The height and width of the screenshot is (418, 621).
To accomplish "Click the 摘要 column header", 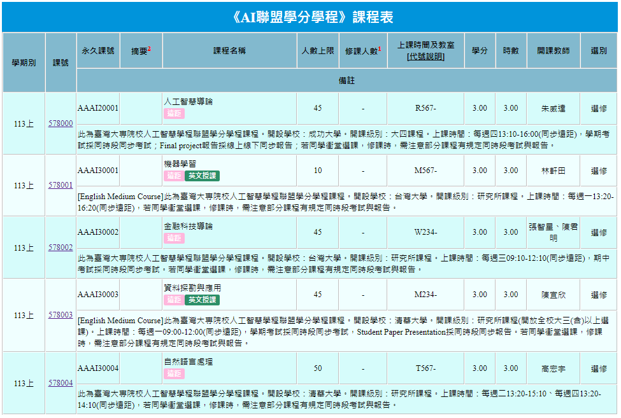I will pyautogui.click(x=140, y=51).
